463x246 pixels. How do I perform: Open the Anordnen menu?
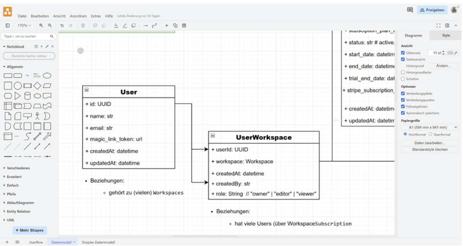click(78, 16)
